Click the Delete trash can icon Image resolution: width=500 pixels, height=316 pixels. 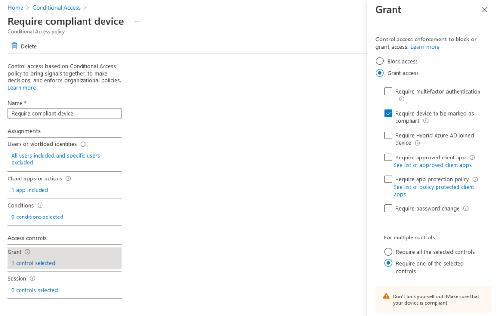pyautogui.click(x=14, y=46)
